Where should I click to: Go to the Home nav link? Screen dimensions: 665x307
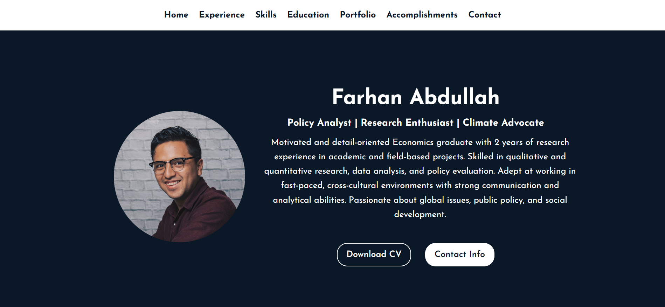[x=176, y=15]
